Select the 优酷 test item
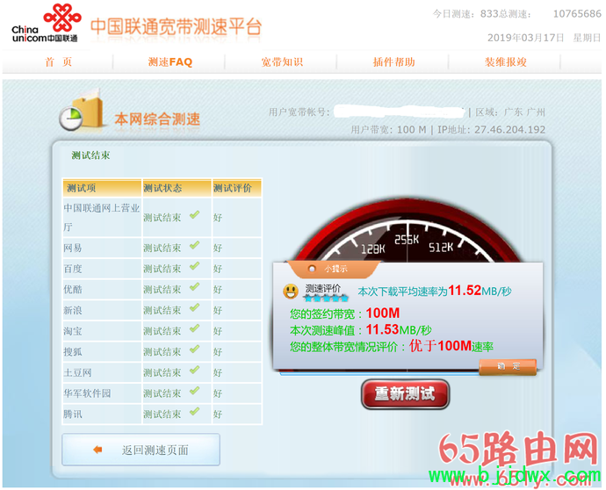 point(73,290)
